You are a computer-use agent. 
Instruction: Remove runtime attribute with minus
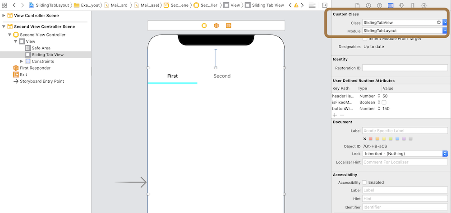(342, 115)
